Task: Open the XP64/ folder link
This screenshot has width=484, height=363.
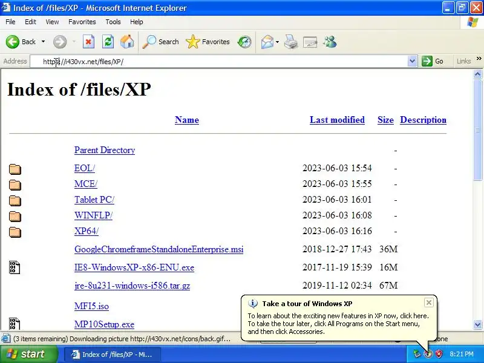Action: pos(87,231)
